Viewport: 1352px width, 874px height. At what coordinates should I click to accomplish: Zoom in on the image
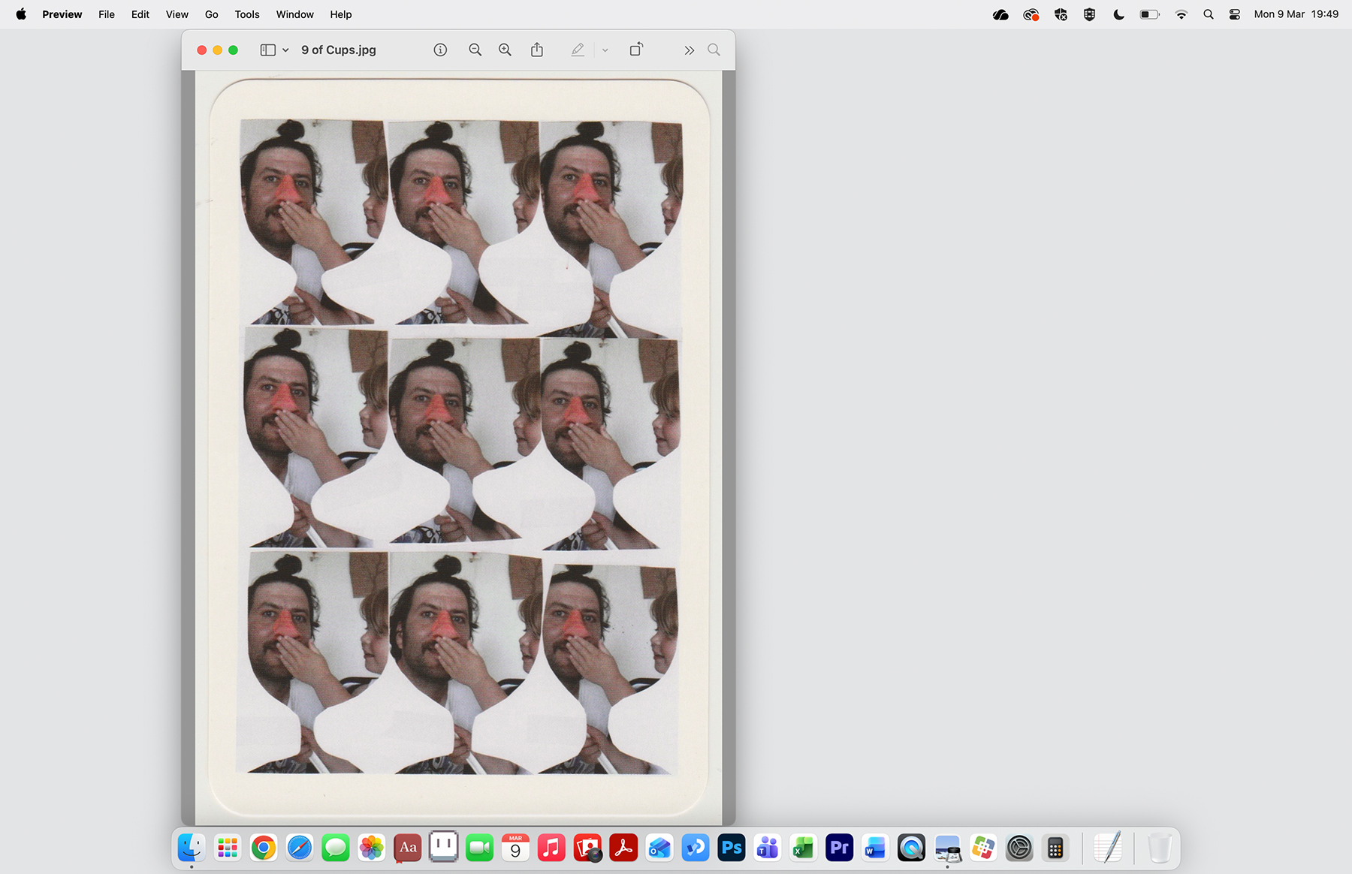pyautogui.click(x=505, y=50)
